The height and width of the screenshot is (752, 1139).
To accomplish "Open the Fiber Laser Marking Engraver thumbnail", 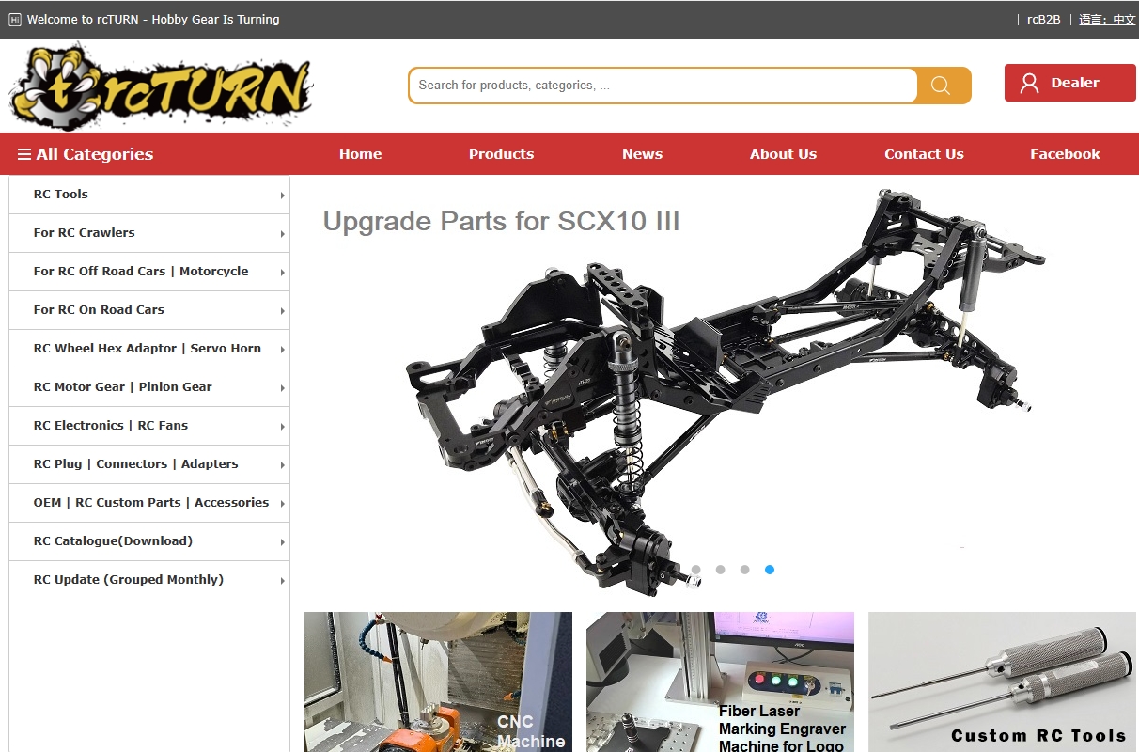I will click(720, 681).
